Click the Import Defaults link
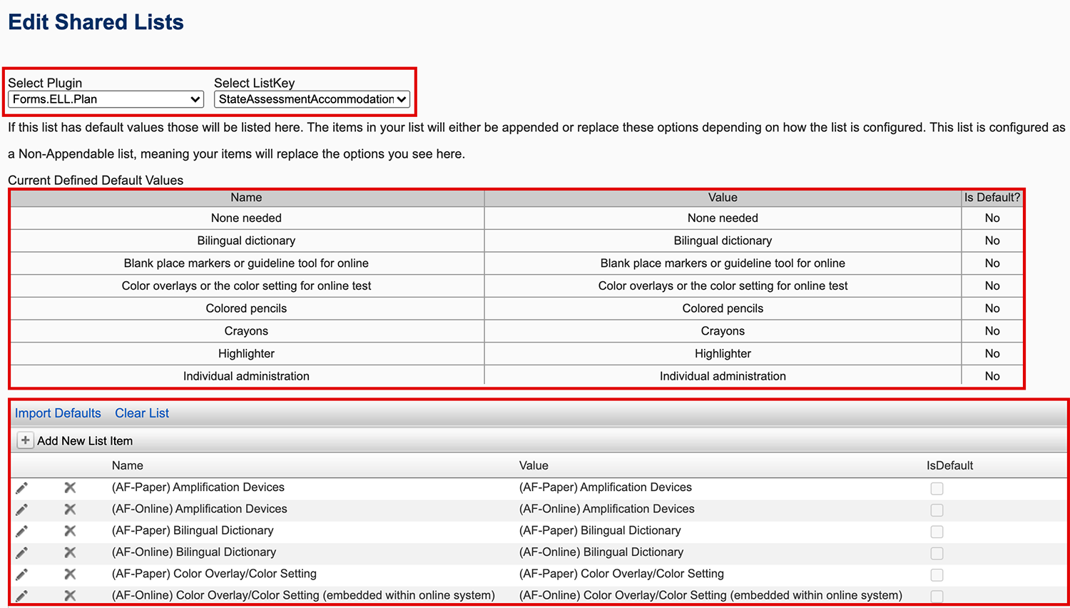1070x608 pixels. point(58,413)
